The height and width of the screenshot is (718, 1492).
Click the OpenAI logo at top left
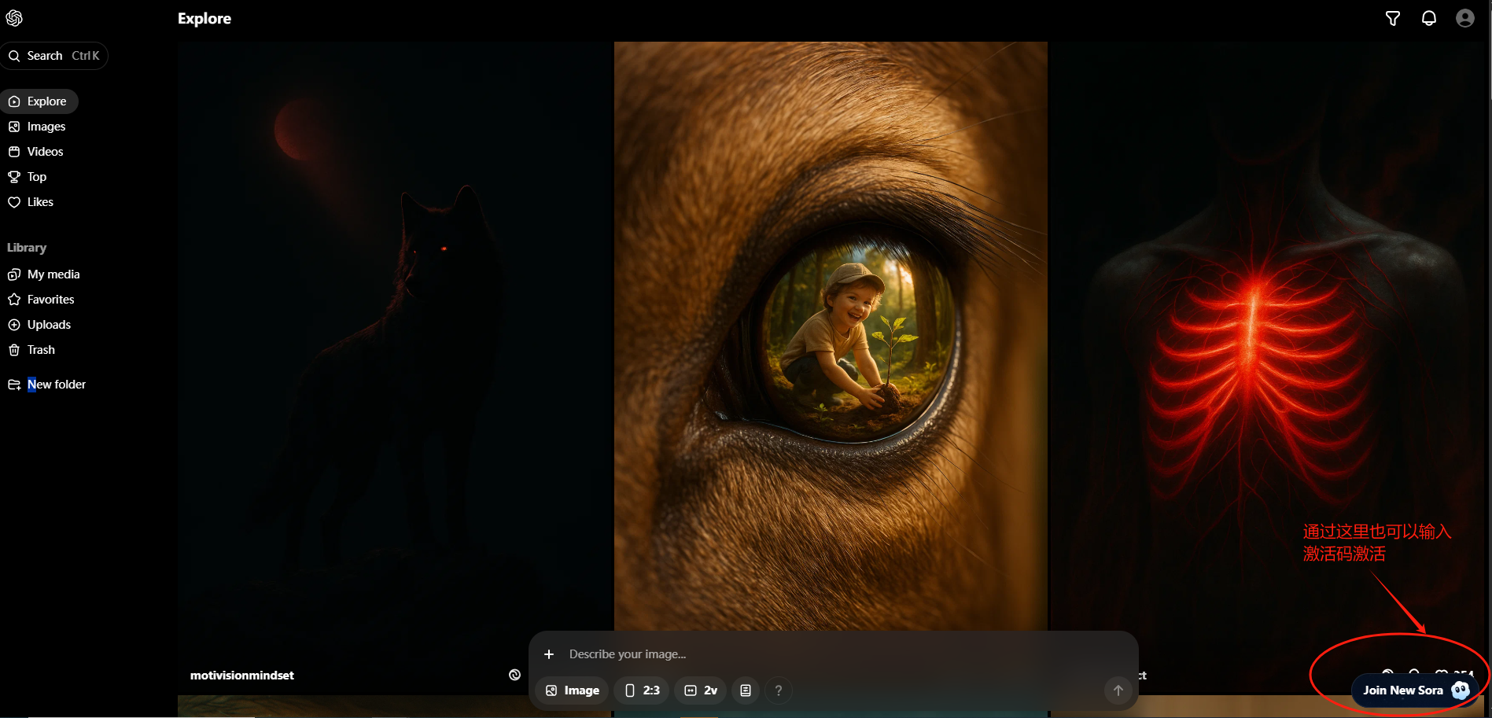click(14, 18)
